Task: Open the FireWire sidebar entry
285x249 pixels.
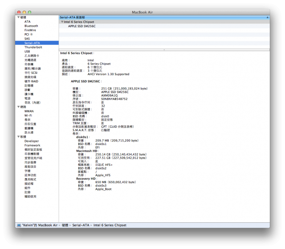Action: coord(30,30)
